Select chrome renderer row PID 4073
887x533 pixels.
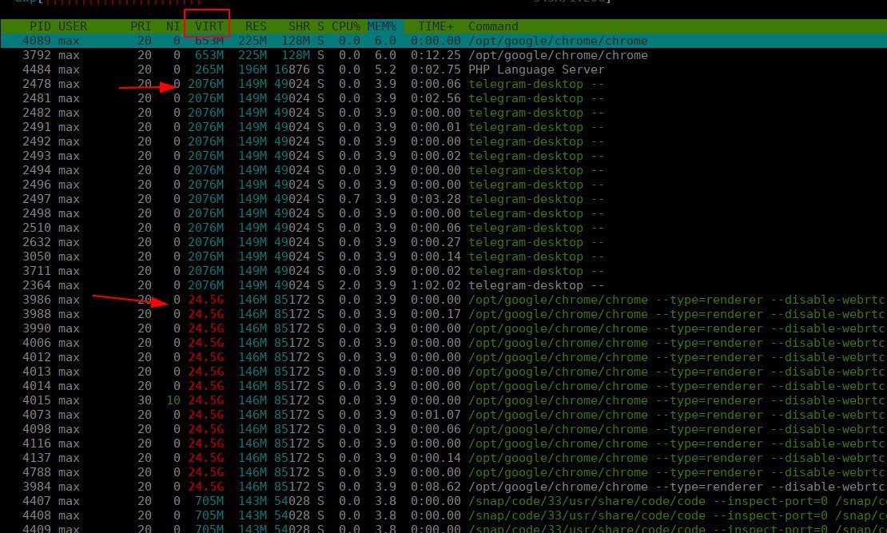click(x=444, y=415)
